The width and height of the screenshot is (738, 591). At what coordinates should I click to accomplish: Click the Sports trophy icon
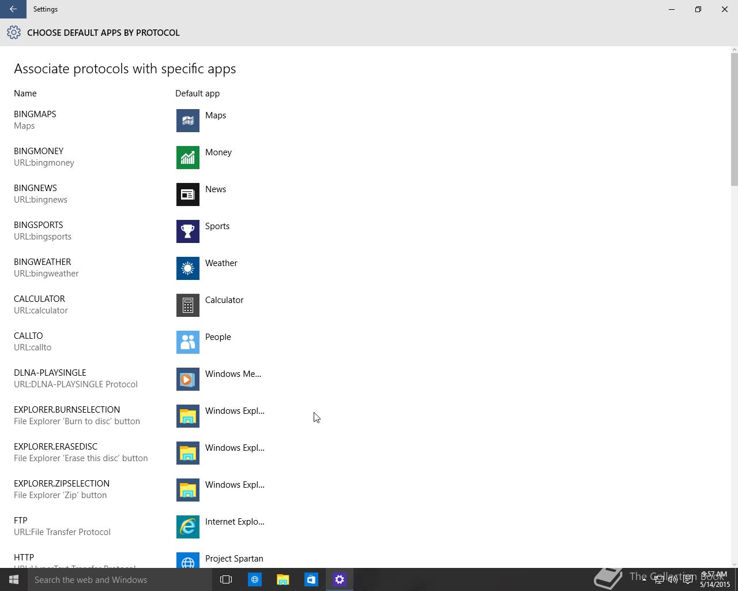point(188,231)
